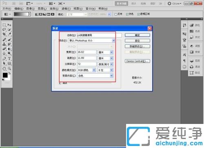204x148 pixels.
Task: Click the Save Preset (存储预设) button
Action: click(137, 46)
